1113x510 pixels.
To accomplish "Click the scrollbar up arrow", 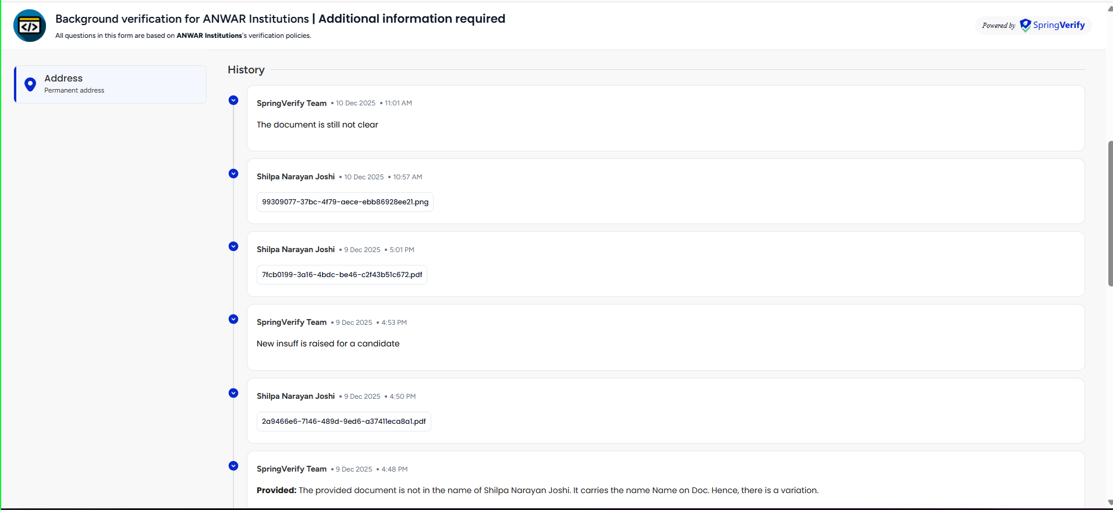I will [1110, 8].
